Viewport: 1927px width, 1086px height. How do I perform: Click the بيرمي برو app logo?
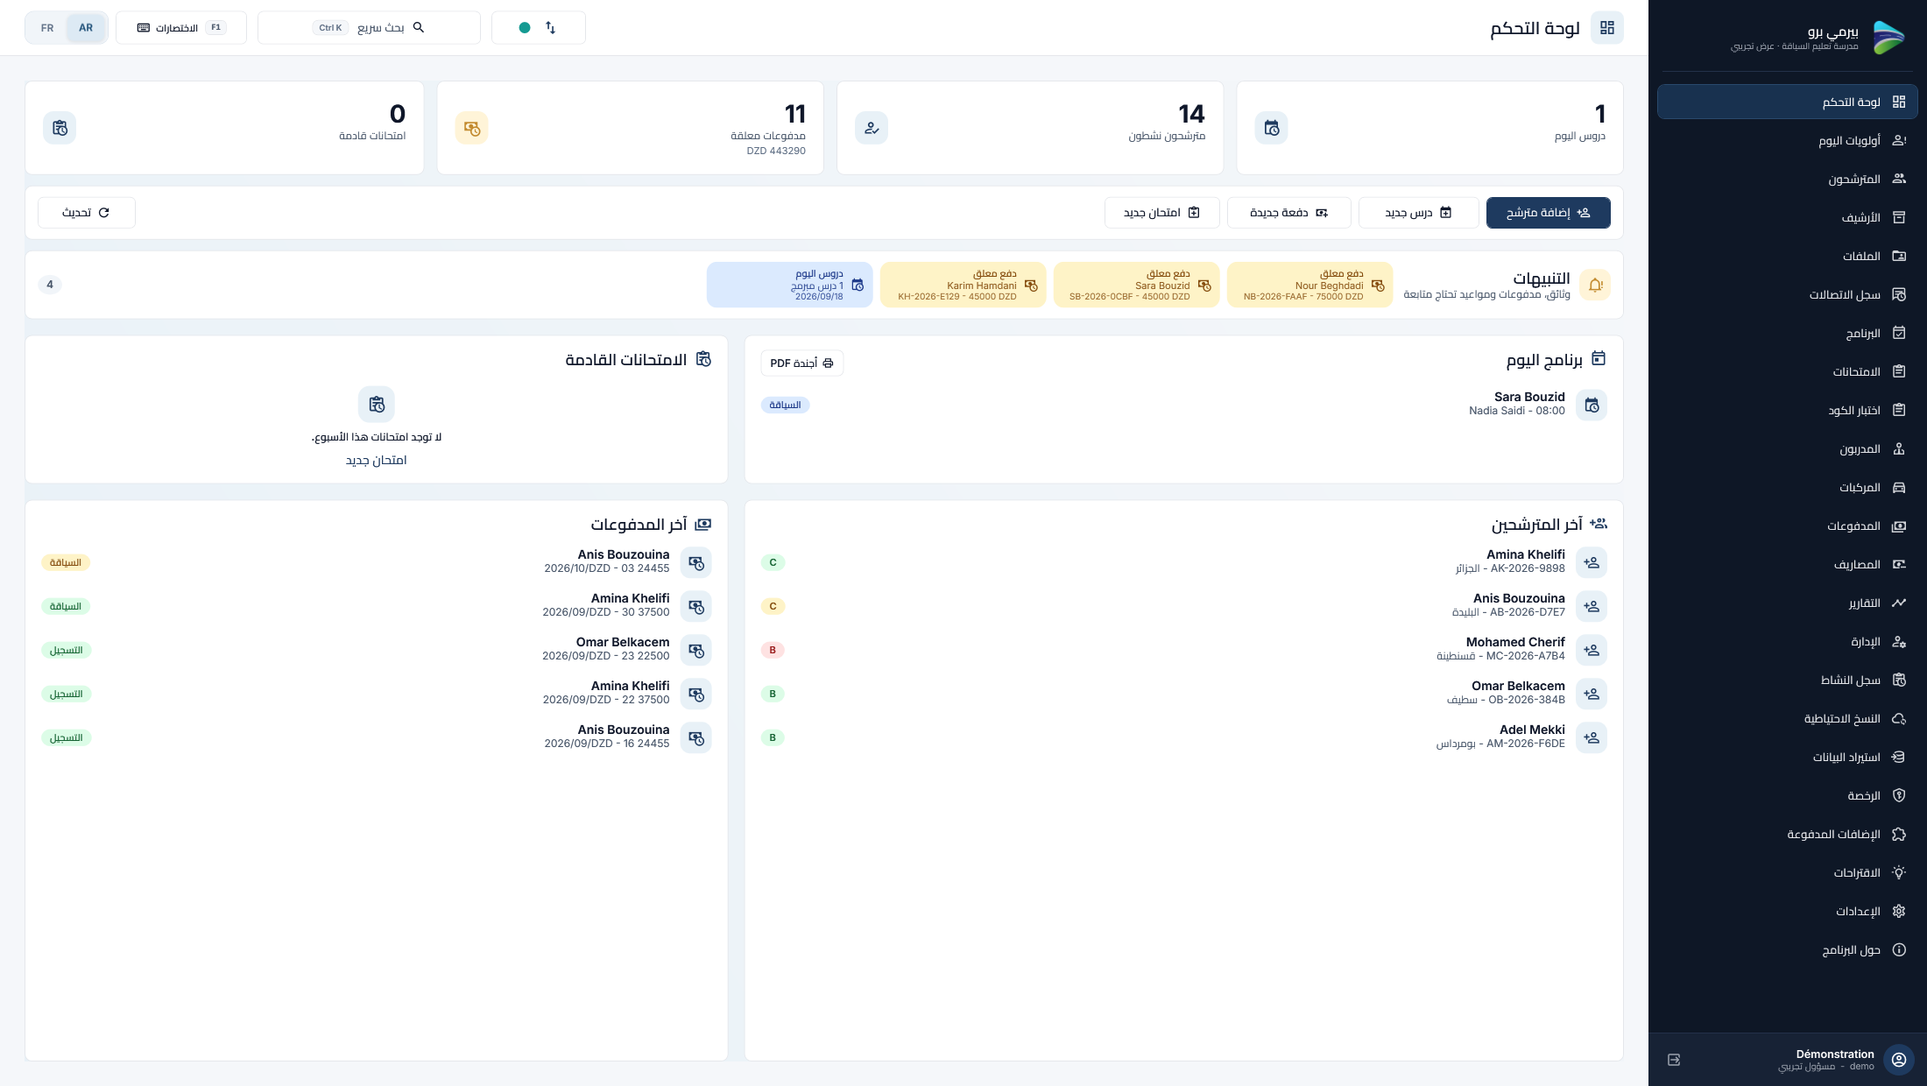1888,38
